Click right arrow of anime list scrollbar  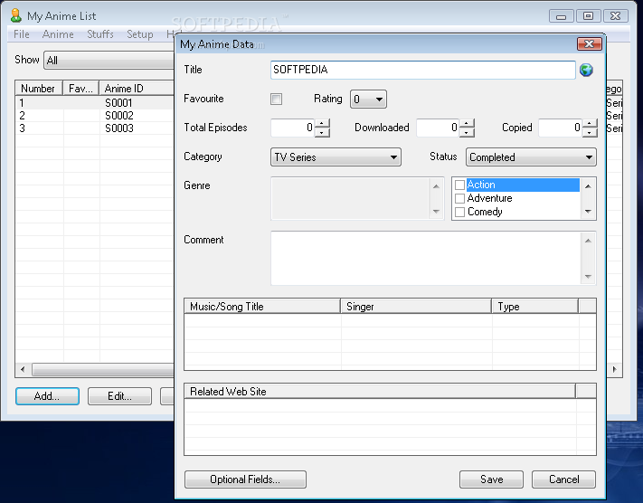(614, 369)
